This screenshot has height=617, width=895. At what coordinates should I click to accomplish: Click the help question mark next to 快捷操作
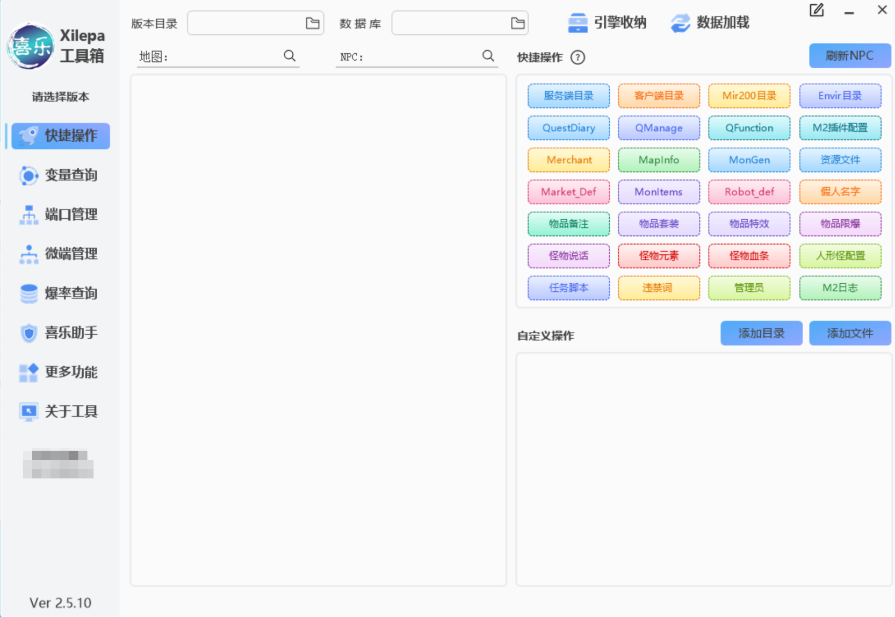coord(578,58)
